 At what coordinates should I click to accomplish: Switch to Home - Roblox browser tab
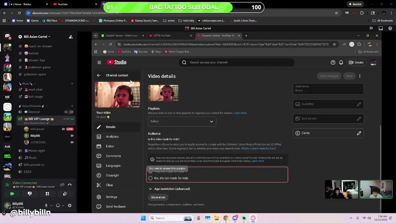[x=25, y=4]
